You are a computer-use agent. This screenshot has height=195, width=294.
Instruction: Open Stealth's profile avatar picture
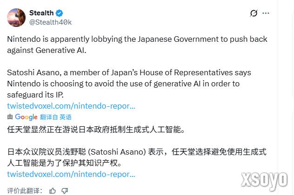pos(16,18)
